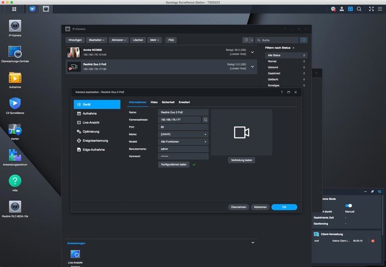
Task: Open the Mehr dropdown menu
Action: coord(154,40)
